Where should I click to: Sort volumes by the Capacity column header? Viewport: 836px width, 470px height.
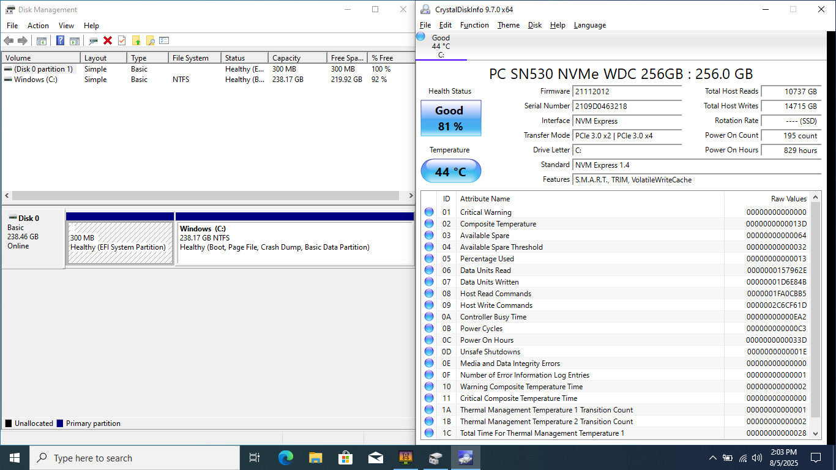[297, 58]
